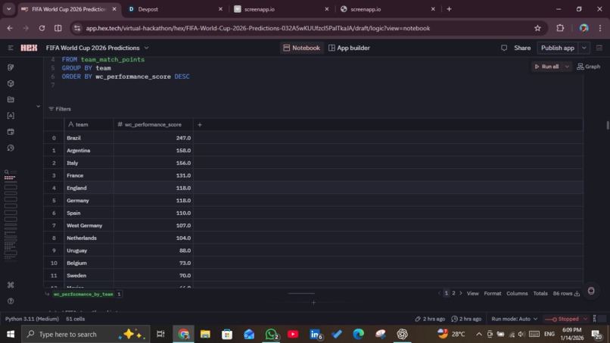Click the wc_performance_score column header
610x343 pixels.
click(x=154, y=125)
